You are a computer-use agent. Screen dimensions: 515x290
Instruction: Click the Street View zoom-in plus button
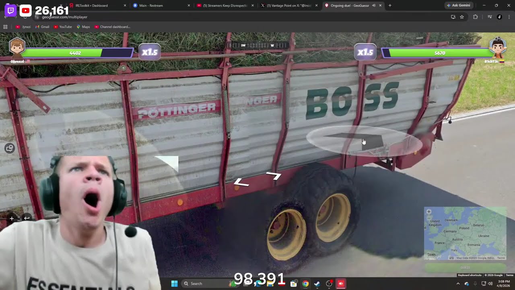tap(12, 218)
